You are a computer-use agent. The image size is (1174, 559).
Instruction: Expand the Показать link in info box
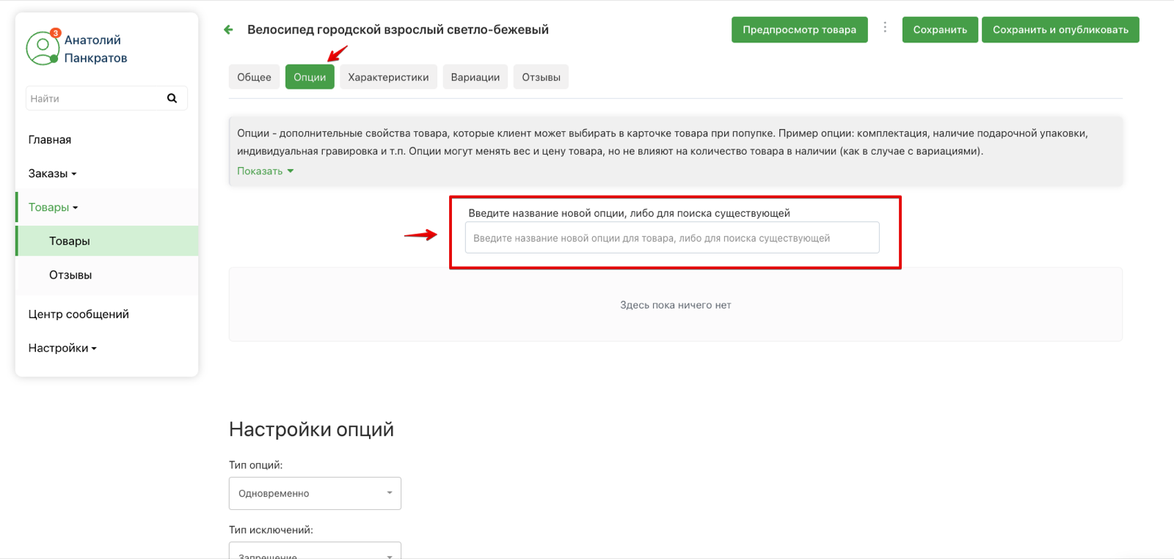[x=265, y=171]
